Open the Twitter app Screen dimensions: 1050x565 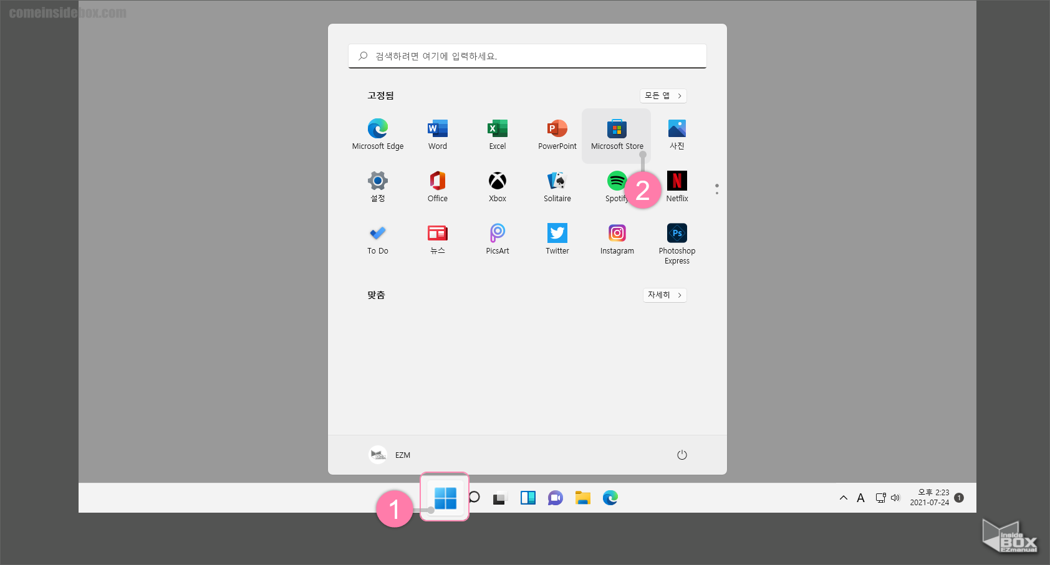[x=557, y=239]
